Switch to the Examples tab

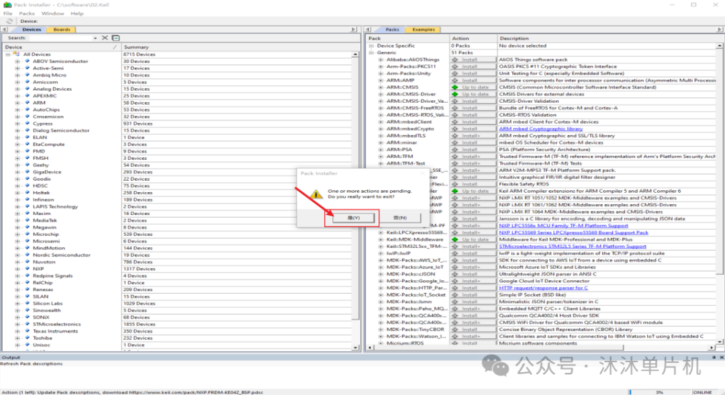424,30
